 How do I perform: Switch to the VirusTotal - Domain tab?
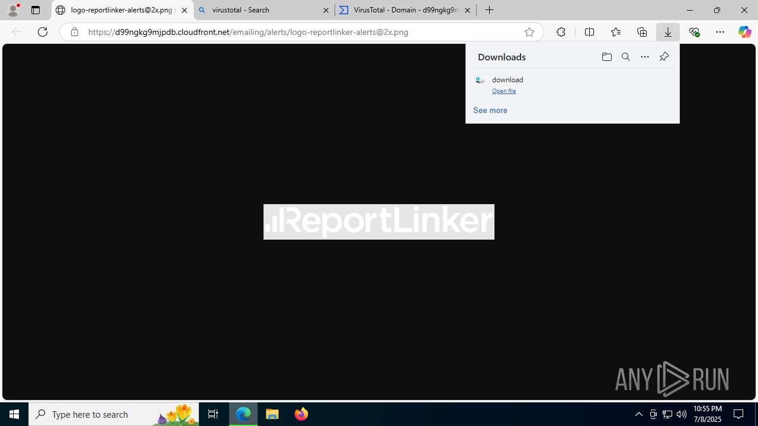click(405, 10)
